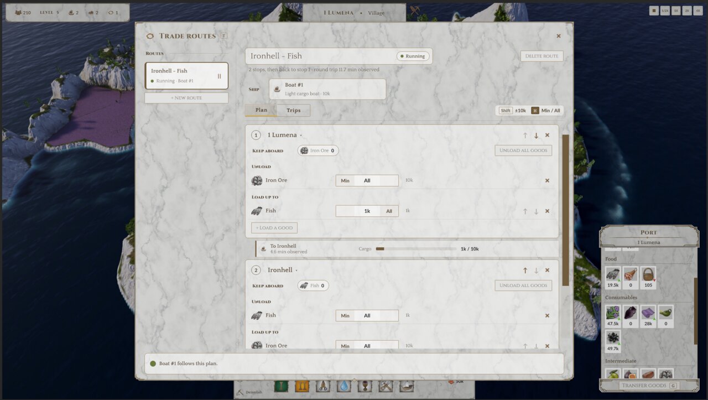Select flowers item showing 47.5k
The width and height of the screenshot is (708, 400).
point(613,316)
